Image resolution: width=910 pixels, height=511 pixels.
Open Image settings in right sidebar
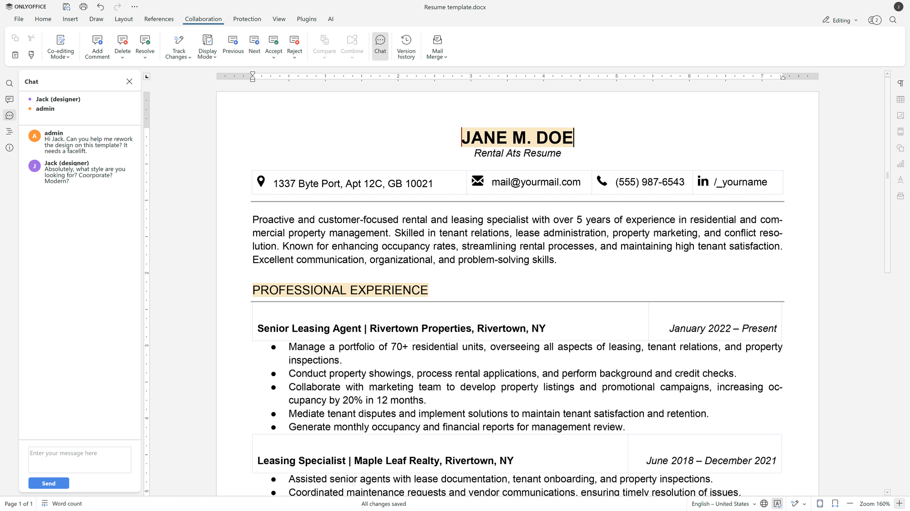click(x=900, y=115)
